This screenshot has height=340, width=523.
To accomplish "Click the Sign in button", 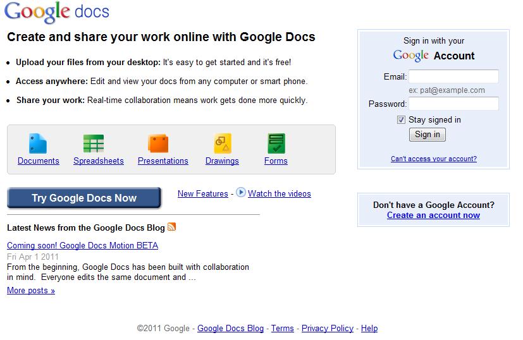I will (428, 135).
